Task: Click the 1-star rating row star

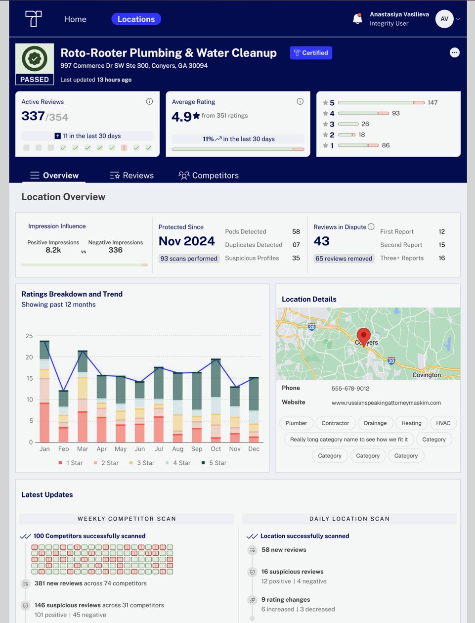Action: click(326, 145)
